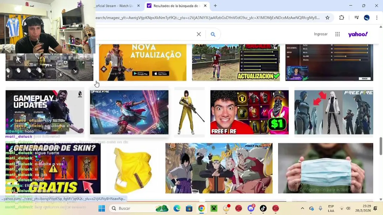The width and height of the screenshot is (383, 215).
Task: Open the media control icon in Chrome toolbar
Action: [x=356, y=18]
